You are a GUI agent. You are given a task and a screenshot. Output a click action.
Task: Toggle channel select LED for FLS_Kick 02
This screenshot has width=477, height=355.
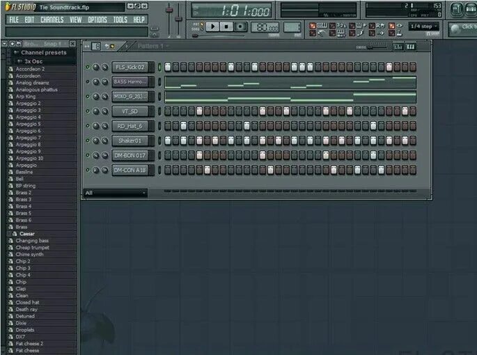[159, 68]
